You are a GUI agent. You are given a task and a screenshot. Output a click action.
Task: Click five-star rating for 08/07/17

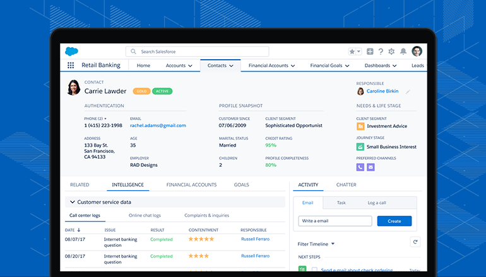point(201,239)
